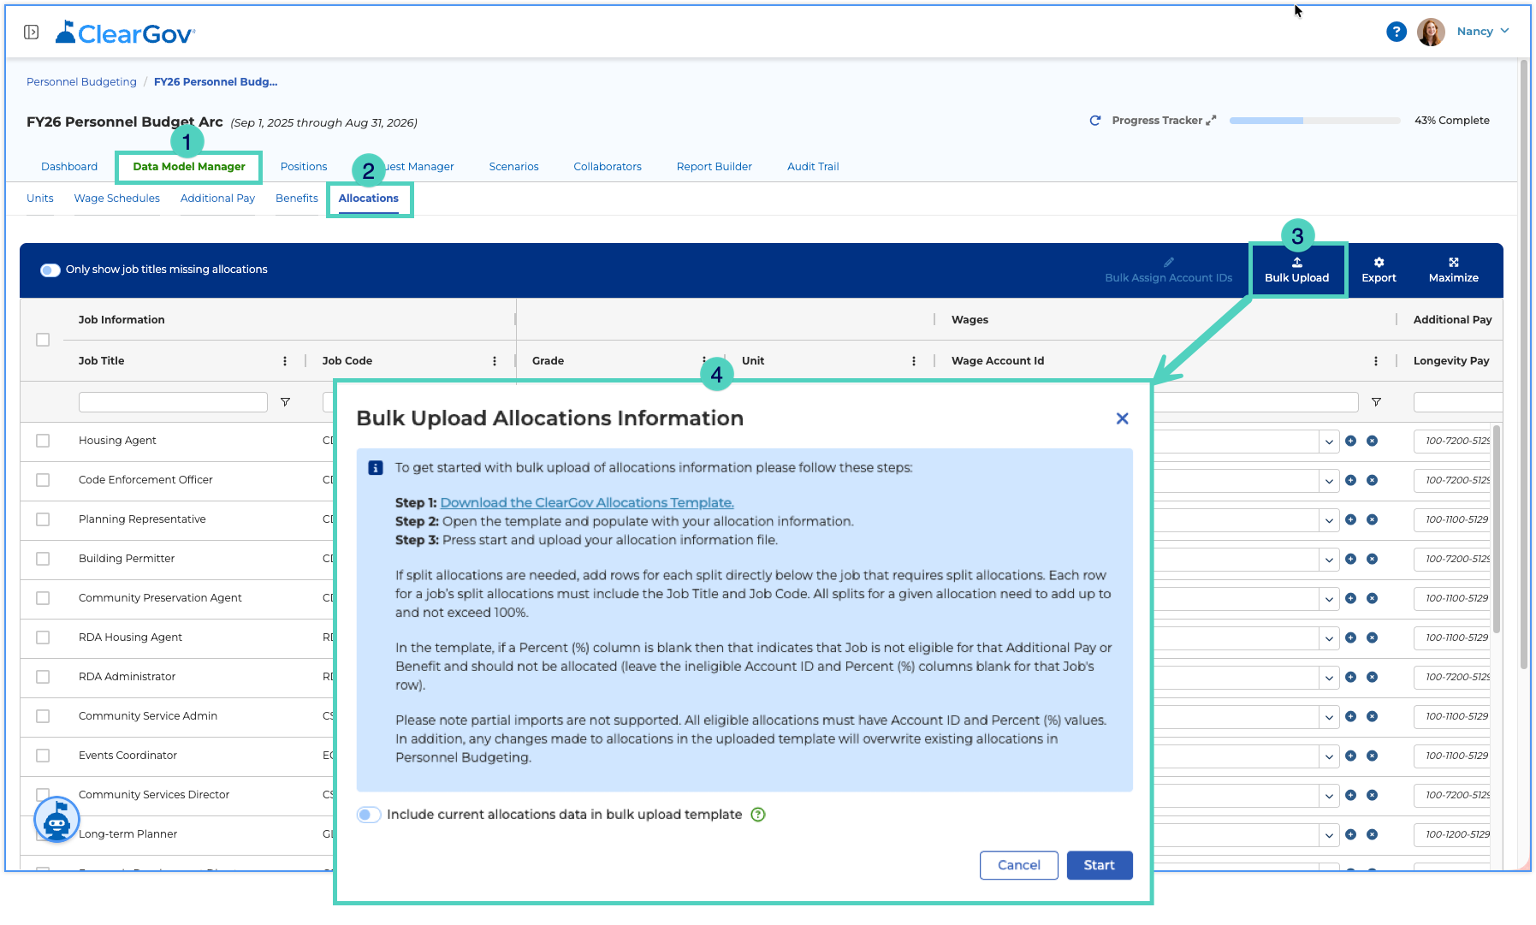Click Wage Account Id filter funnel
This screenshot has height=925, width=1536.
pyautogui.click(x=1376, y=402)
